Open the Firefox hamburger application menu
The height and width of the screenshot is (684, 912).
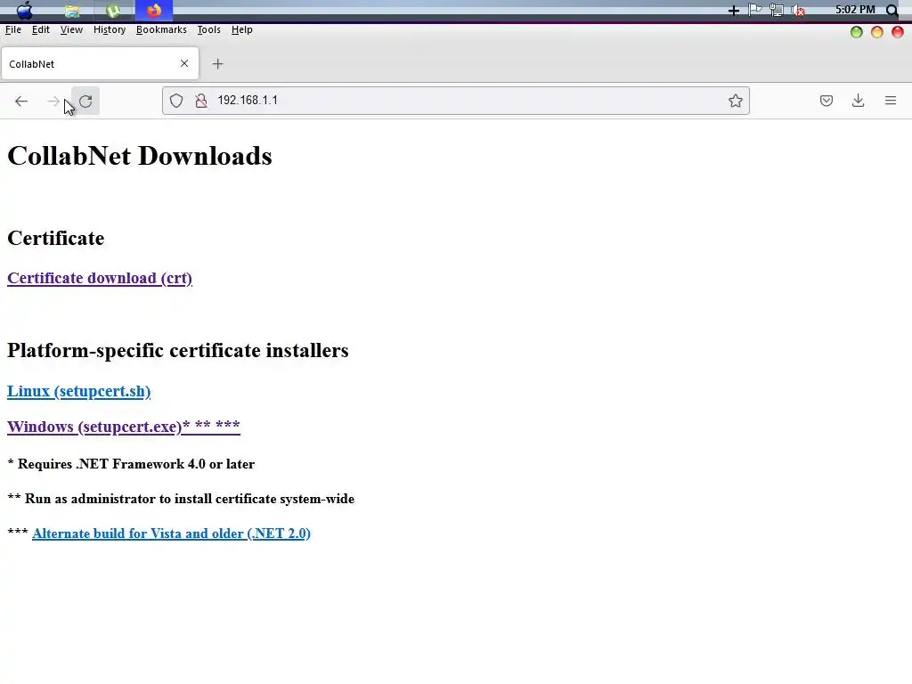891,101
